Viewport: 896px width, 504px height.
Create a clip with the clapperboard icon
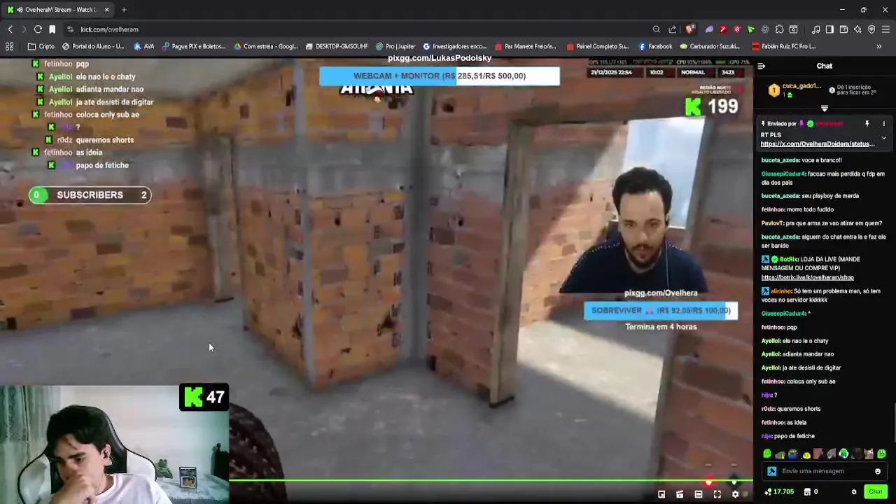coord(680,494)
